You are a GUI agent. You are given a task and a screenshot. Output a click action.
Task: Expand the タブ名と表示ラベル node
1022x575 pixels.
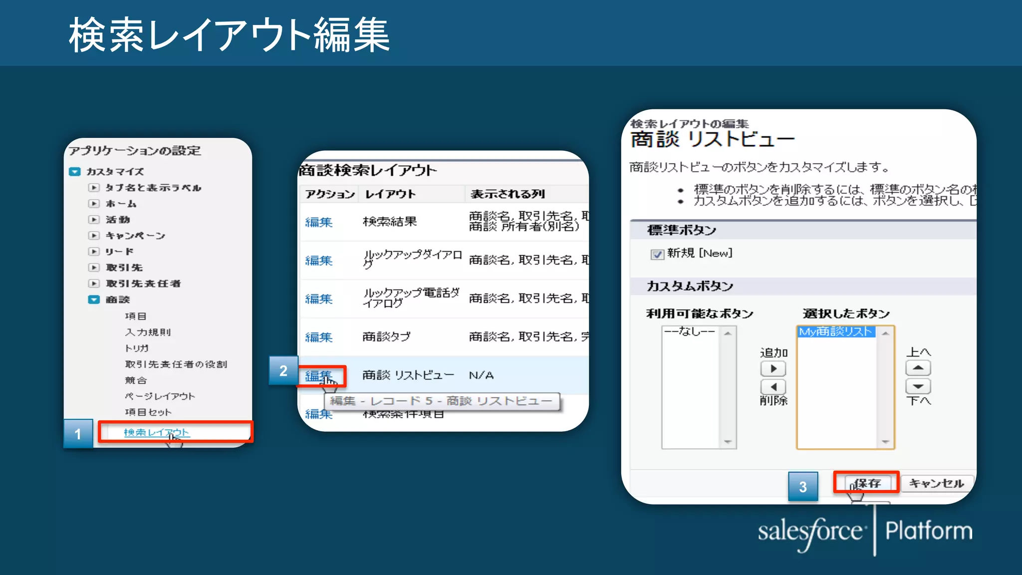94,188
